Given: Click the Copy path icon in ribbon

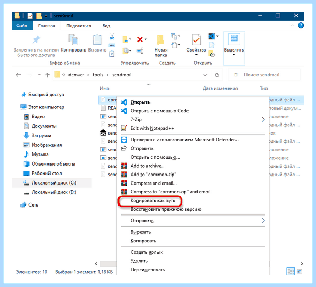Looking at the screenshot, I should click(x=112, y=45).
